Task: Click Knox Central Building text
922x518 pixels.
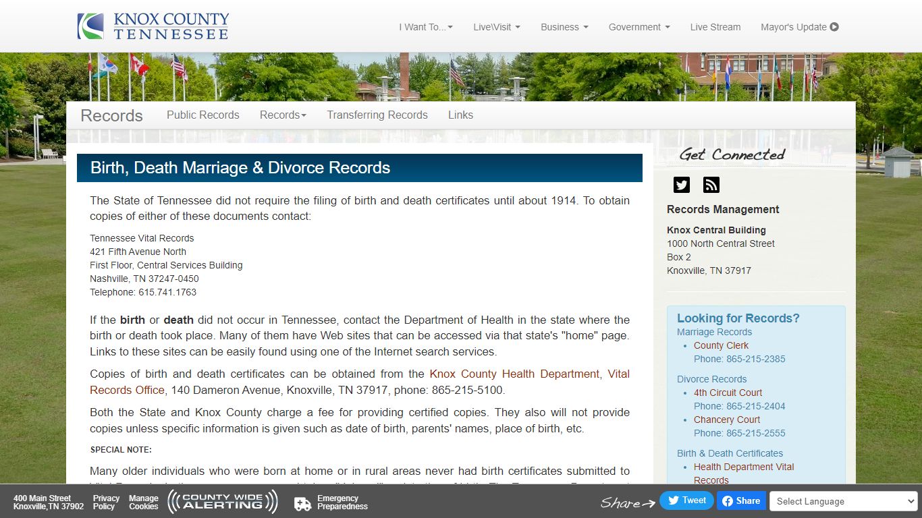Action: pos(716,230)
